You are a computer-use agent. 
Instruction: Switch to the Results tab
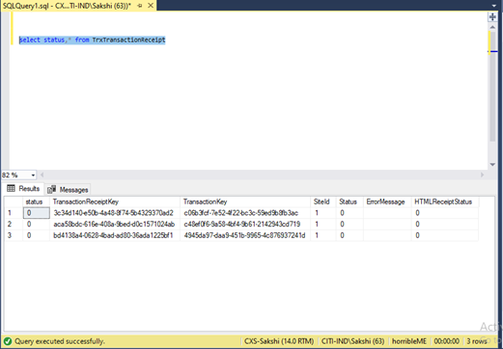[x=23, y=189]
